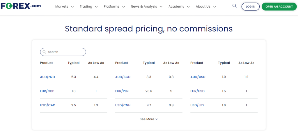This screenshot has width=298, height=131.
Task: Expand the table with See More
Action: tap(149, 119)
